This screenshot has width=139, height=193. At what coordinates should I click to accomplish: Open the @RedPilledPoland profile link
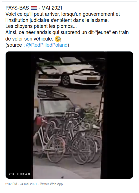(47, 45)
